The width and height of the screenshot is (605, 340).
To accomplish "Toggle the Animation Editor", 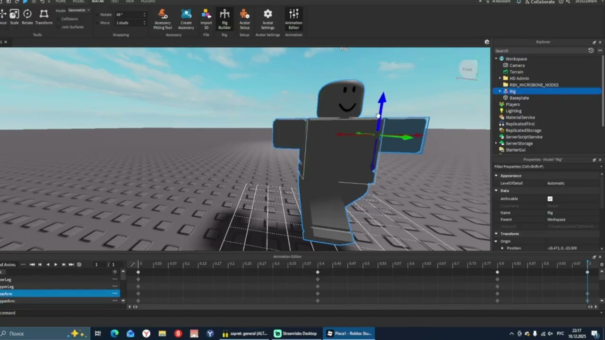I will [294, 19].
